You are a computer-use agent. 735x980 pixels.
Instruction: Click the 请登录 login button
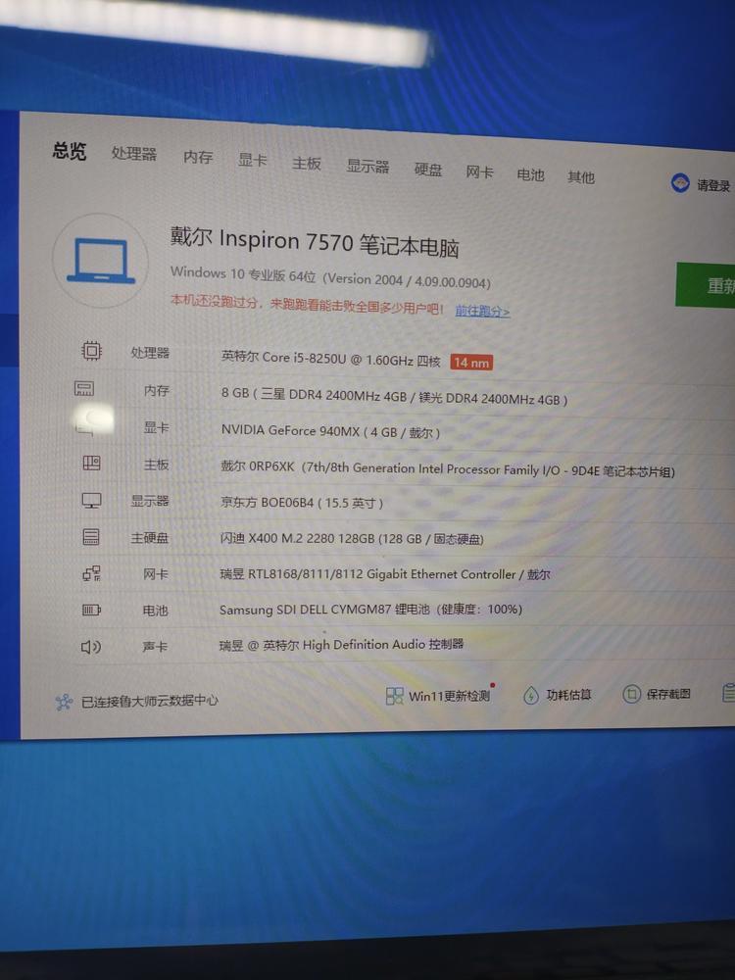[702, 184]
